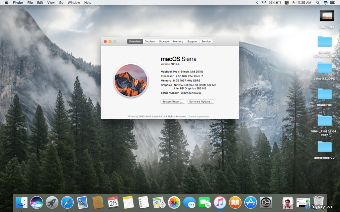
Task: Open Notification Center list icon
Action: (332, 3)
